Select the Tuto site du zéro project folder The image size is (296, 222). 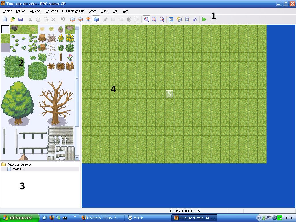[19, 164]
